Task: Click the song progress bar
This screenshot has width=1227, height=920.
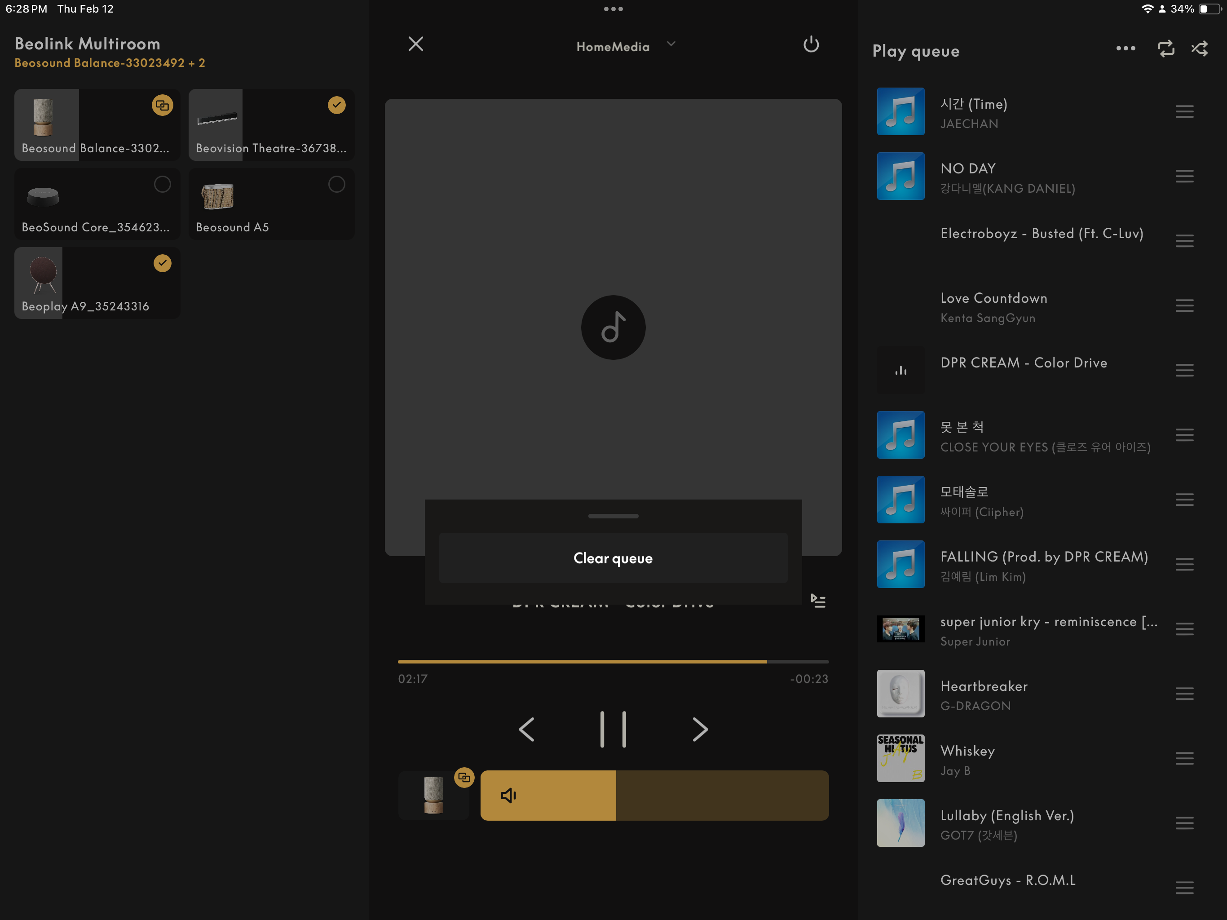Action: [613, 661]
